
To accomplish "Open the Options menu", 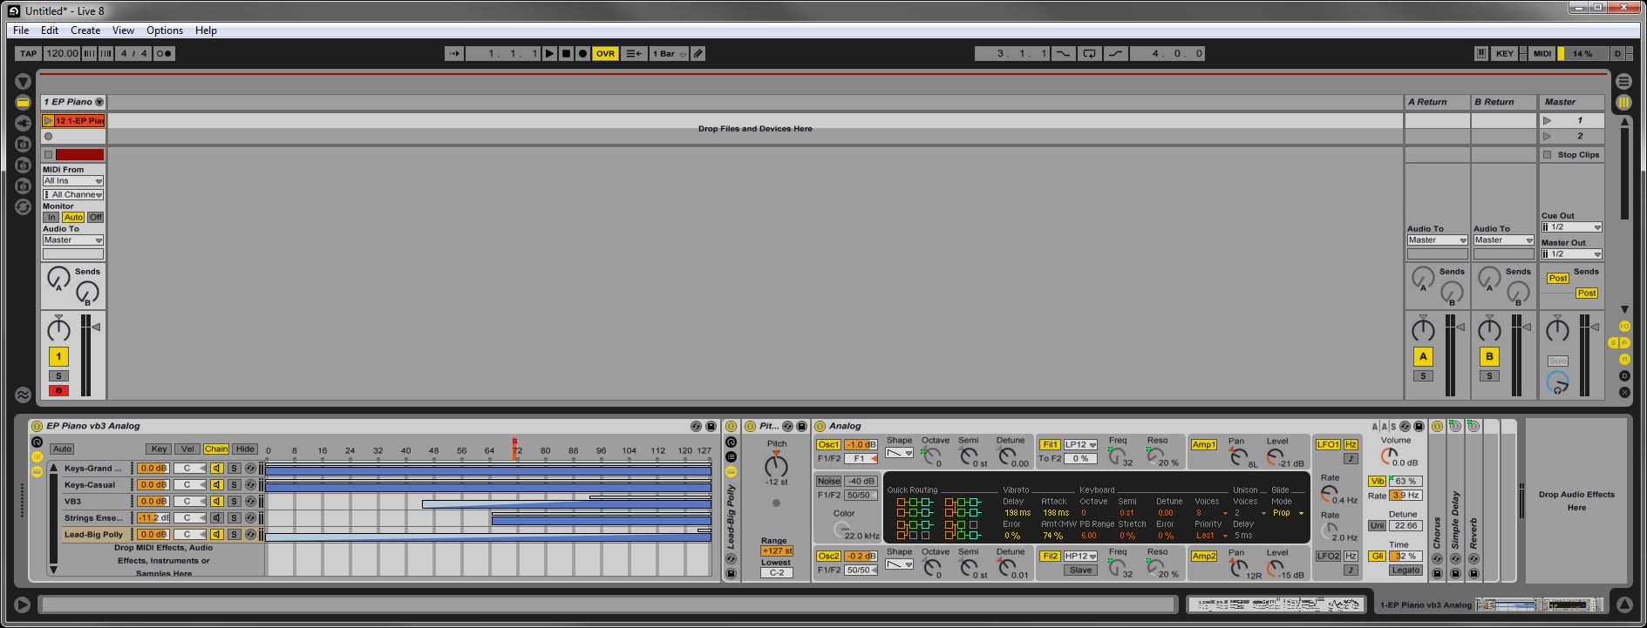I will pyautogui.click(x=165, y=30).
